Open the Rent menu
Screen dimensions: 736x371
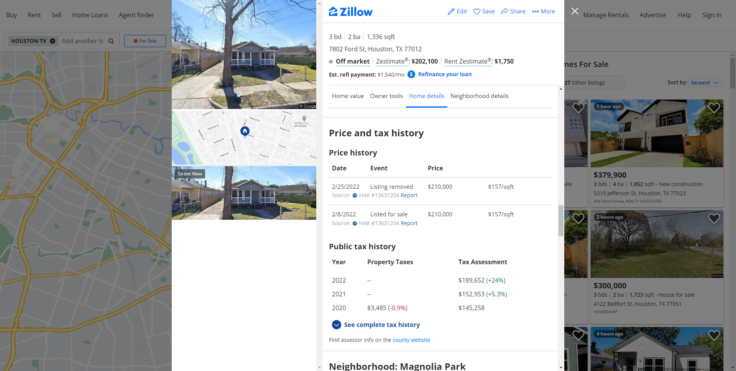[x=34, y=15]
